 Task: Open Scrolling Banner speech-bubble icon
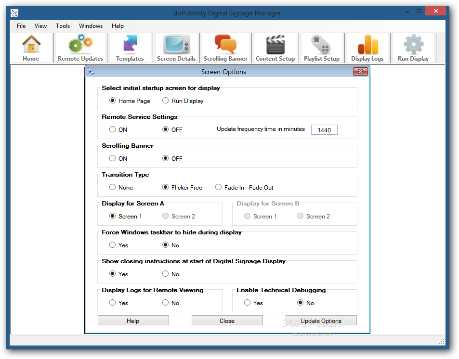(x=225, y=48)
